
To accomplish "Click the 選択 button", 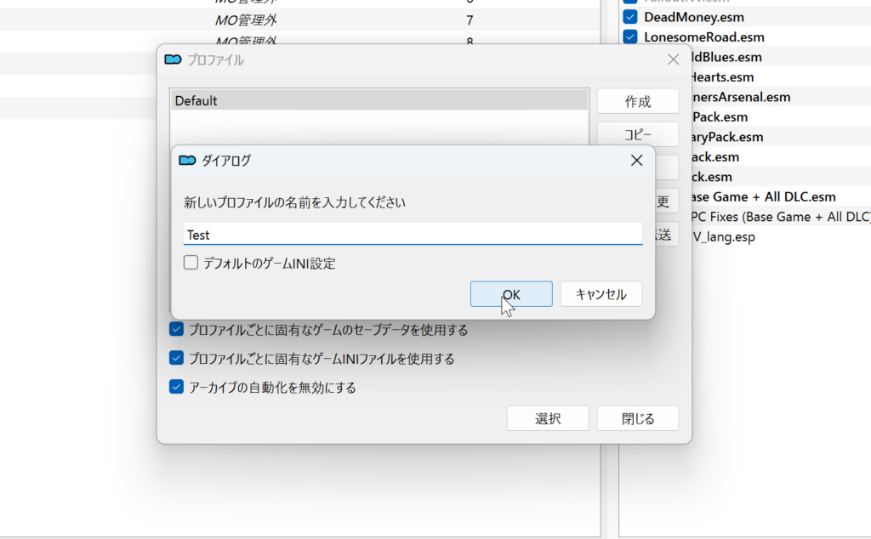I will tap(548, 418).
